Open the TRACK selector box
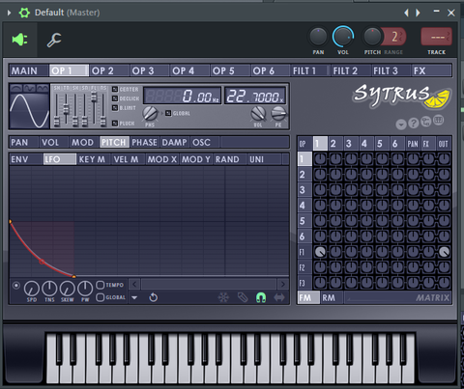464x389 pixels. click(436, 37)
